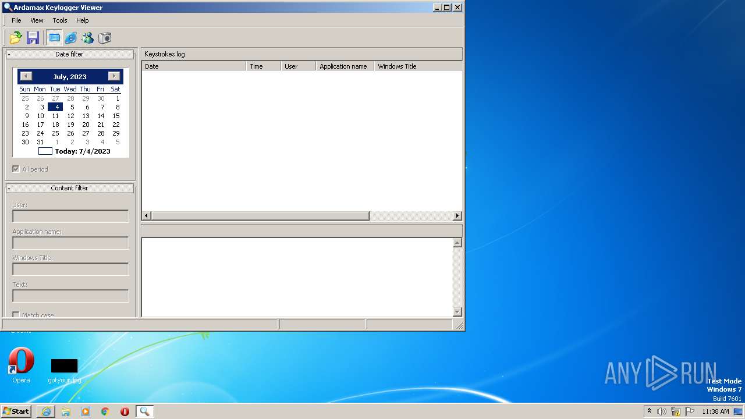Viewport: 745px width, 419px height.
Task: Open the Windows Start menu
Action: (16, 411)
